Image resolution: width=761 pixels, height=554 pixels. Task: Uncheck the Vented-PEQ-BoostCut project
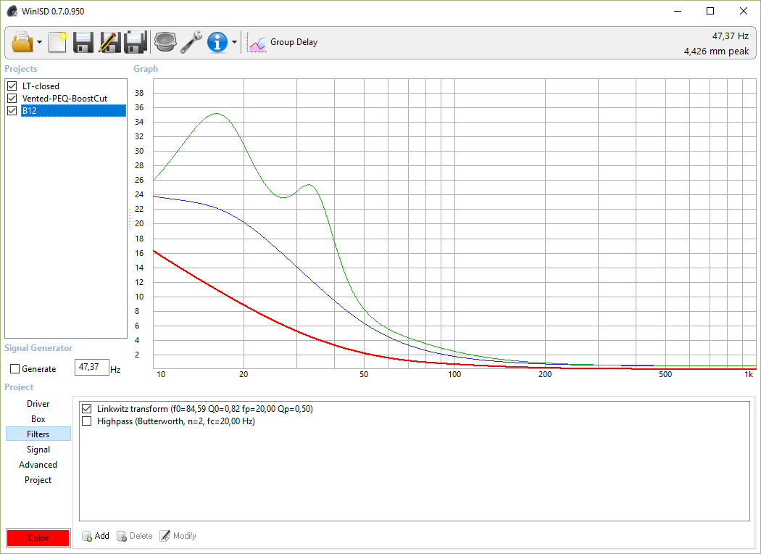tap(12, 98)
